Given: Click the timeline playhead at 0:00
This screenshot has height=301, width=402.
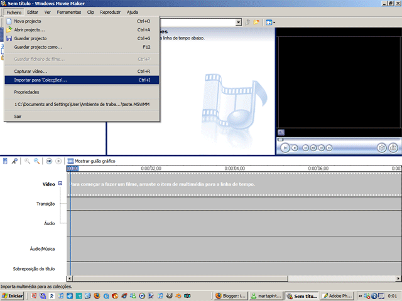Looking at the screenshot, I should [72, 169].
